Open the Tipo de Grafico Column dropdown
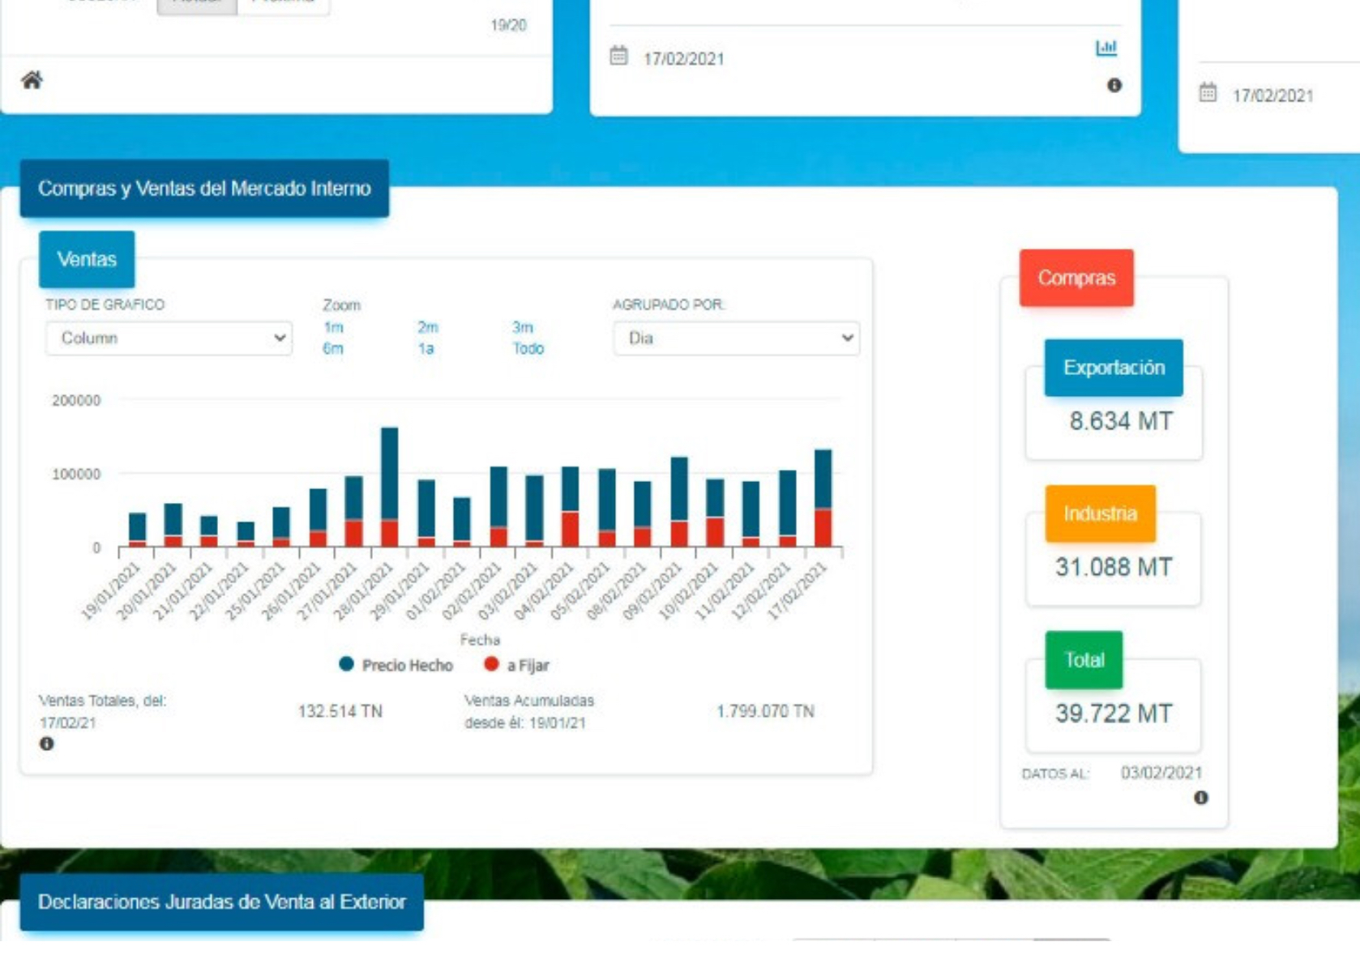 coord(169,338)
